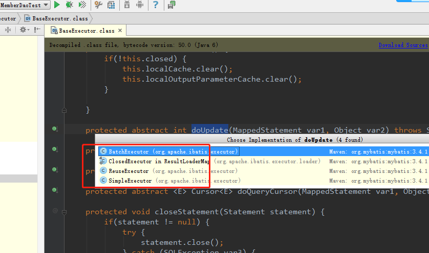
Task: Click the Android SDK Manager download icon
Action: pos(127,5)
